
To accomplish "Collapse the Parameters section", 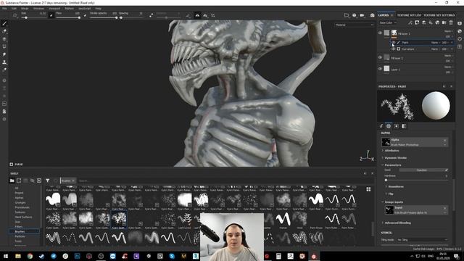I will click(x=393, y=165).
